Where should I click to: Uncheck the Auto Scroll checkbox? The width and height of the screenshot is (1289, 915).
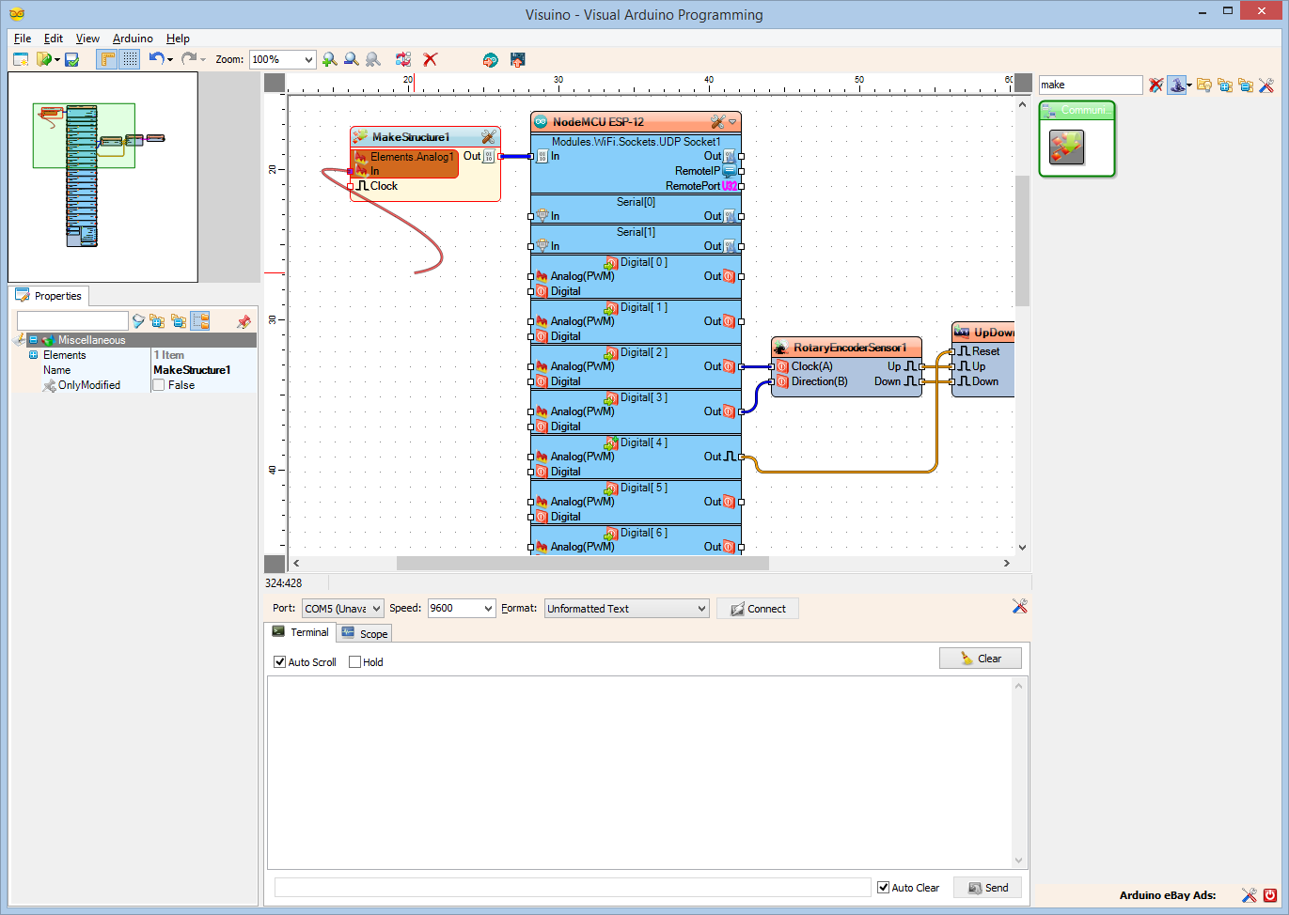pos(279,662)
